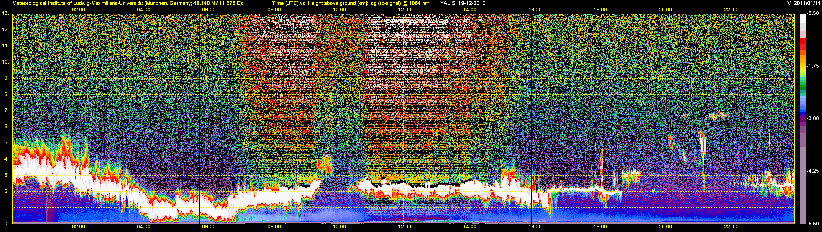The height and width of the screenshot is (232, 822).
Task: Click the 8. km height axis label
Action: [6, 94]
